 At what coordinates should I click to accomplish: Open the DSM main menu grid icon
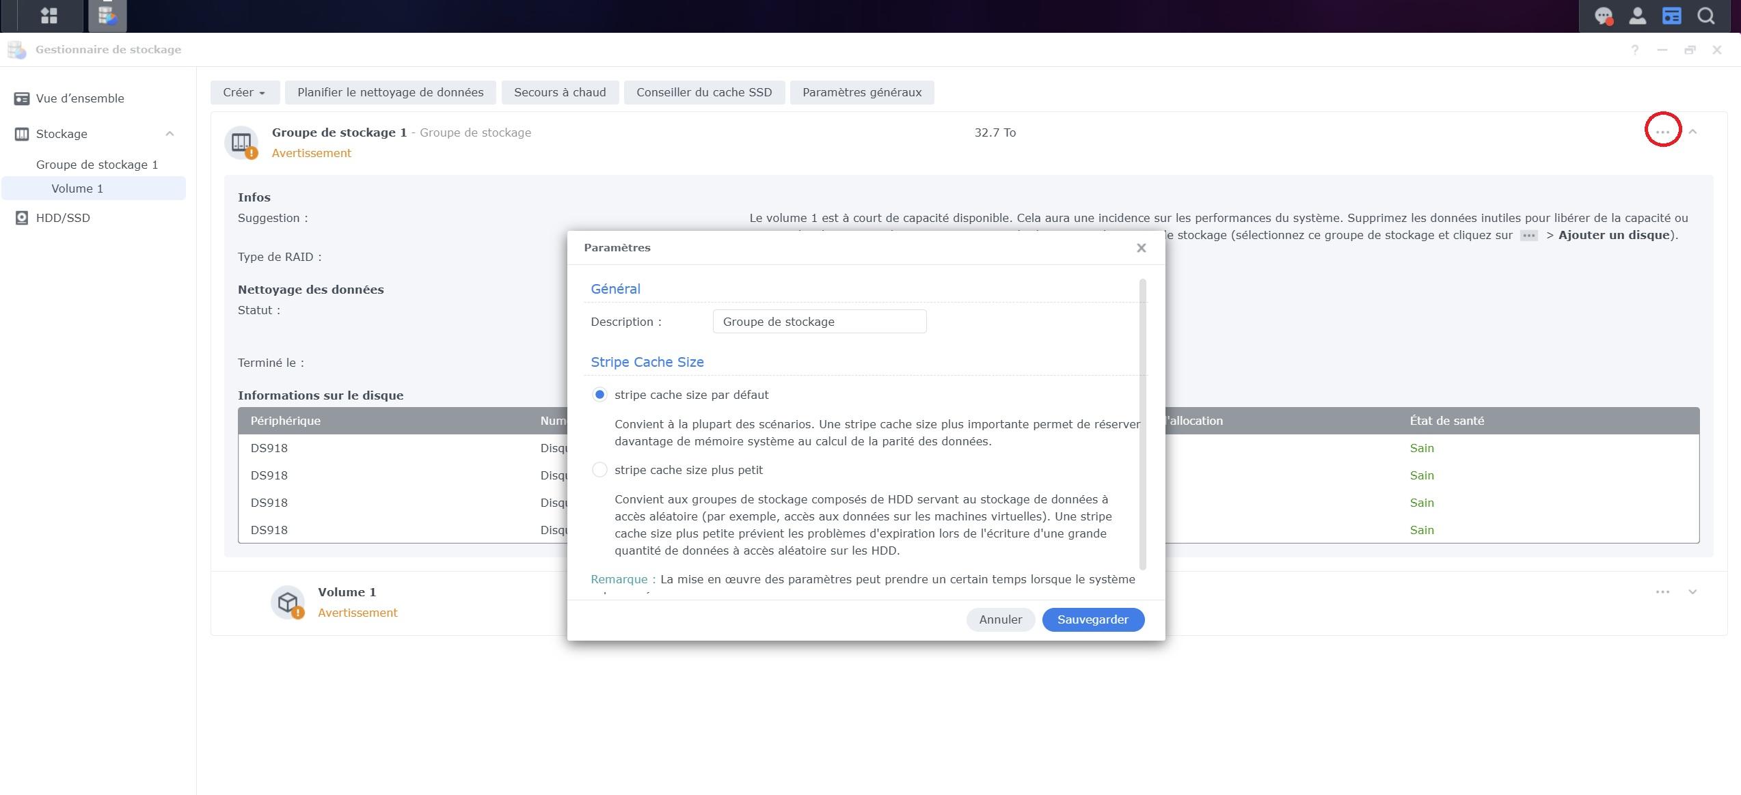click(x=49, y=16)
